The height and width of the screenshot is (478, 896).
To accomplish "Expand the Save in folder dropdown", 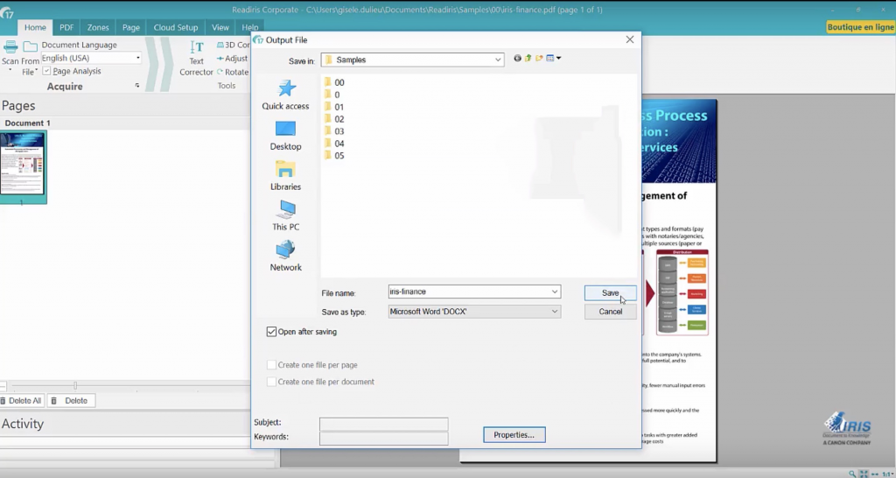I will (498, 60).
